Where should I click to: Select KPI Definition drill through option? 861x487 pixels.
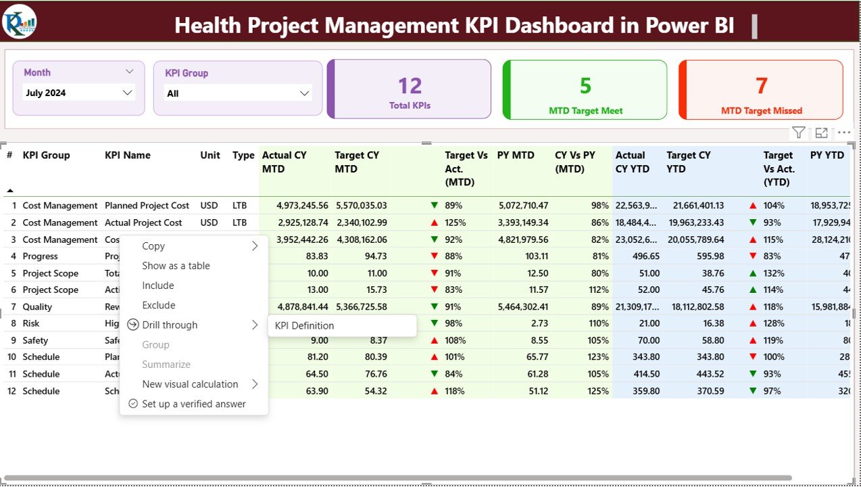coord(305,325)
